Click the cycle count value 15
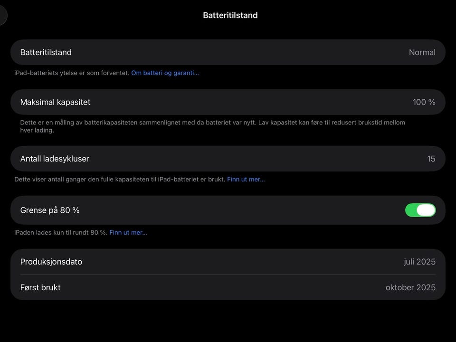Screen dimensions: 456x342 (431, 159)
